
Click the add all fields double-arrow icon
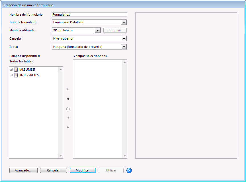68,99
